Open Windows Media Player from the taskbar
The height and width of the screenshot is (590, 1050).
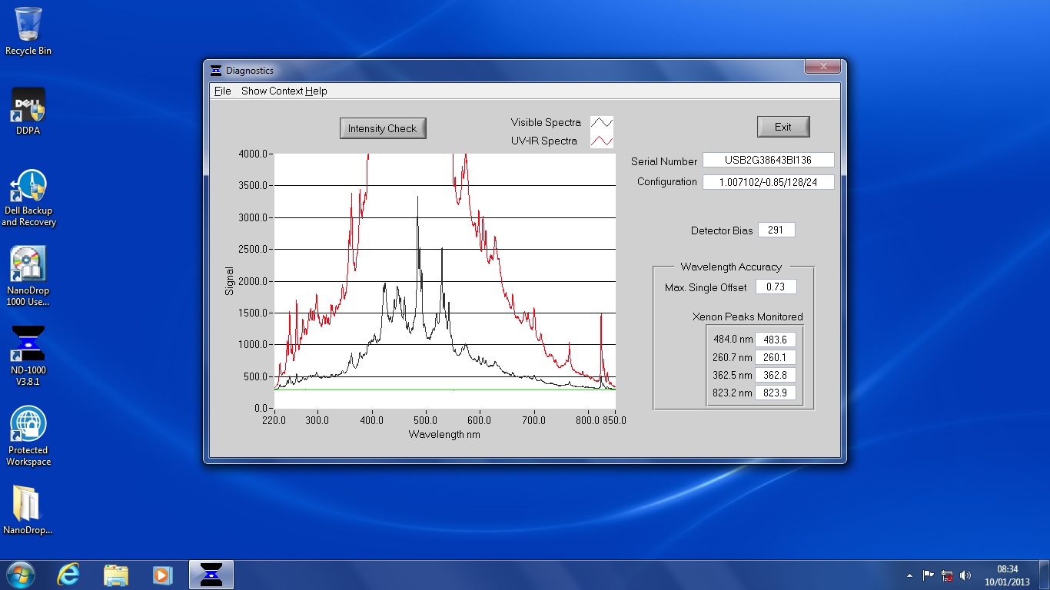162,575
